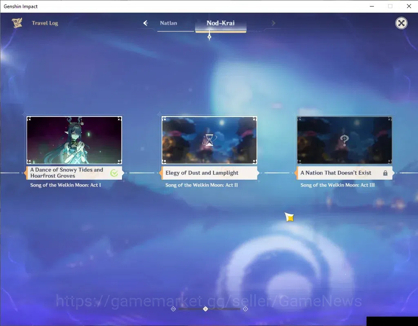Click Song of the Welkin Moon: Act I subtitle
The height and width of the screenshot is (326, 418).
click(x=66, y=185)
